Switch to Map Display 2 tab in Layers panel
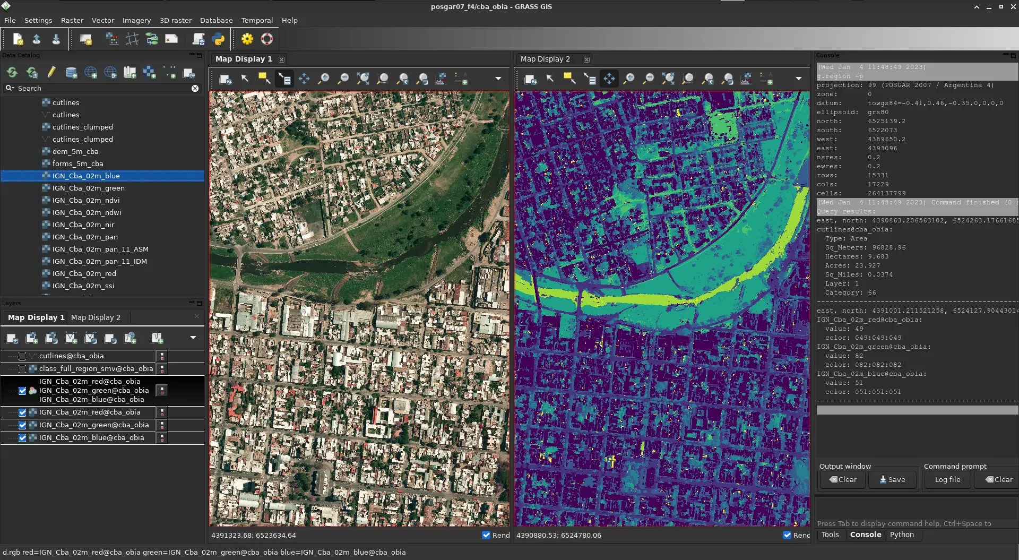The width and height of the screenshot is (1019, 560). (96, 317)
